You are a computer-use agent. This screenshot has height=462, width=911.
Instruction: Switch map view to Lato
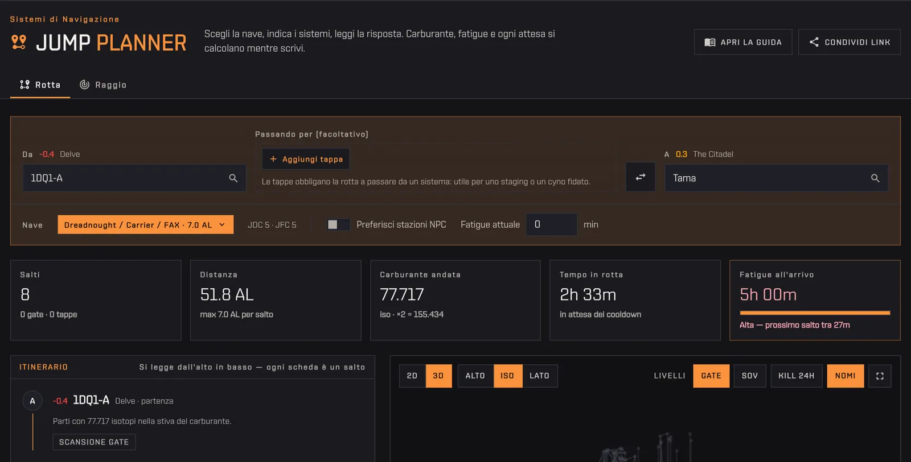[x=540, y=376]
